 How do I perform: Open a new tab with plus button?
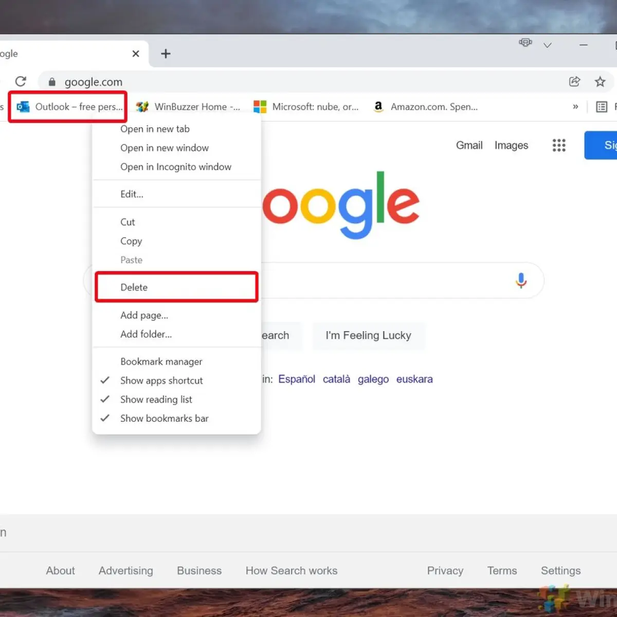(166, 53)
